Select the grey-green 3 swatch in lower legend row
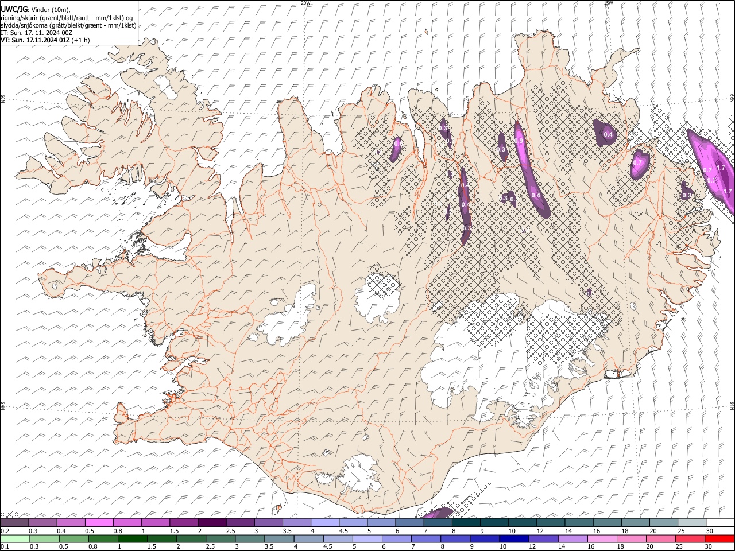 click(x=250, y=538)
